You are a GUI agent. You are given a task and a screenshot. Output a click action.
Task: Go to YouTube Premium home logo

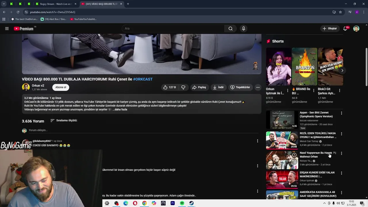[24, 28]
